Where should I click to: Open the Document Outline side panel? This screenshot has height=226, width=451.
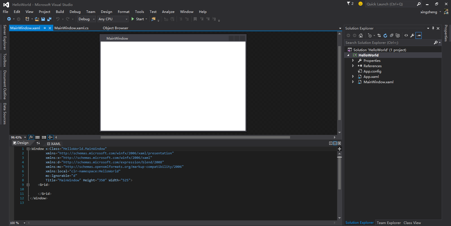tap(5, 85)
